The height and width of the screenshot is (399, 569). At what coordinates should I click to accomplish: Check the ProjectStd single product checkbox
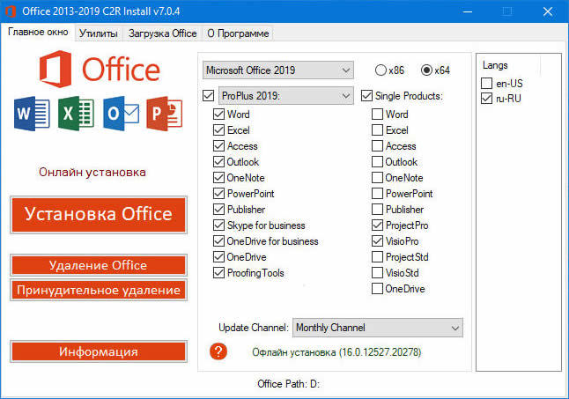(x=377, y=257)
